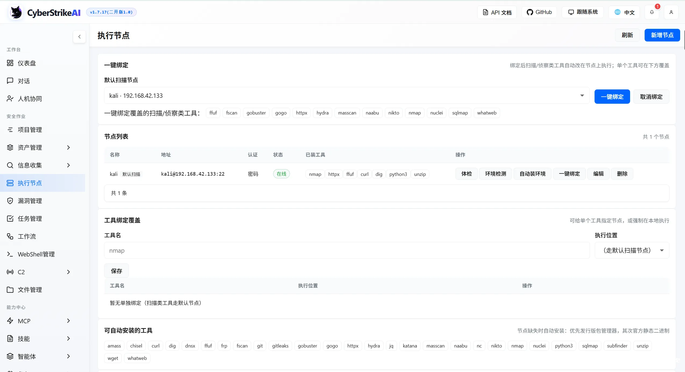This screenshot has height=372, width=685.
Task: Open WebShell管理 in the sidebar
Action: (43, 254)
